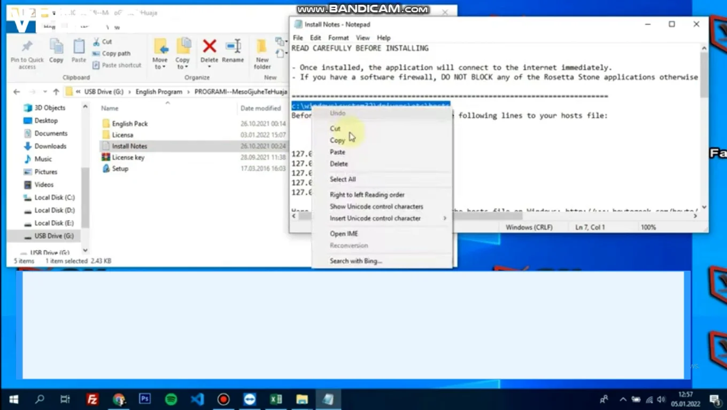
Task: Click the red Delete icon in ribbon
Action: pyautogui.click(x=210, y=46)
